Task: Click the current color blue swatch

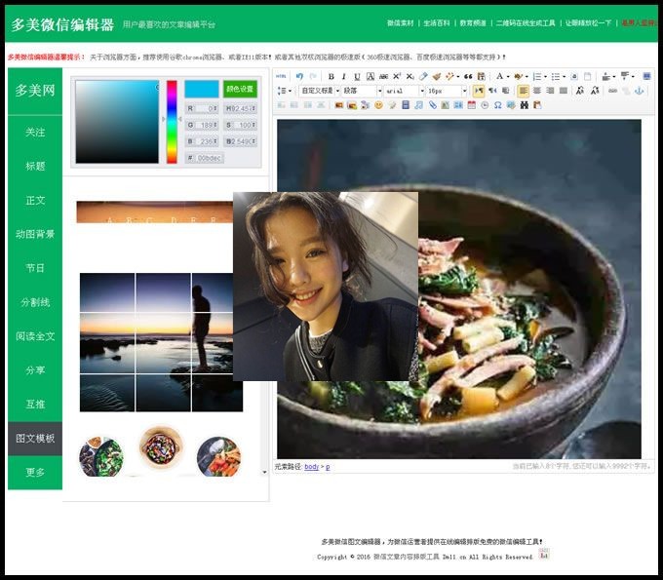Action: pyautogui.click(x=202, y=89)
